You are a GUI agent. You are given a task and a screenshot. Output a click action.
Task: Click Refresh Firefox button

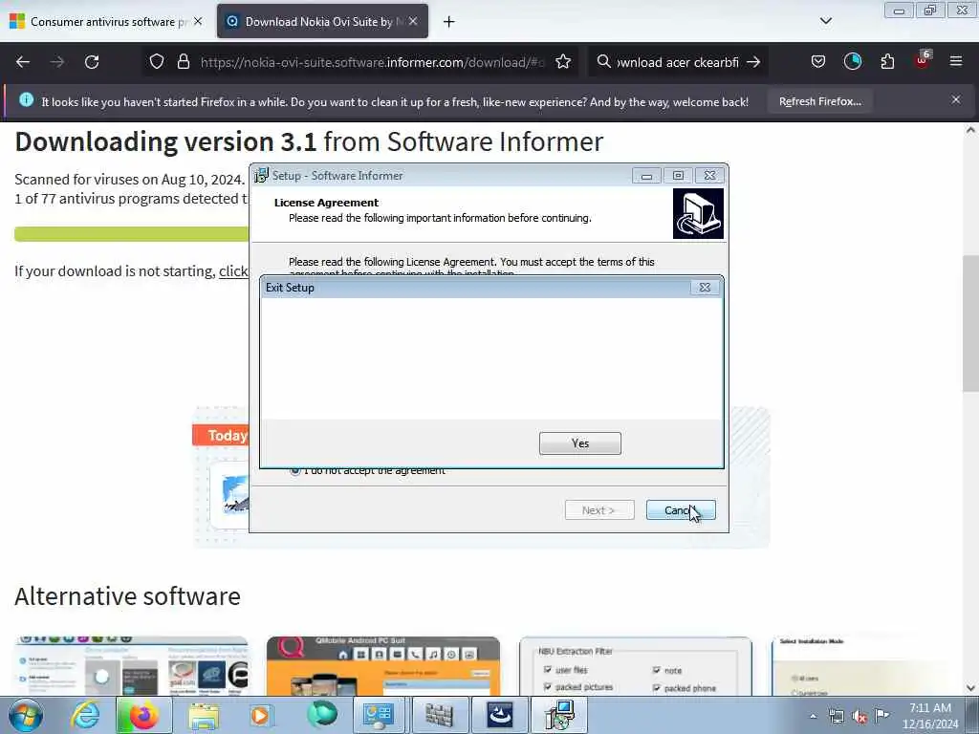819,101
